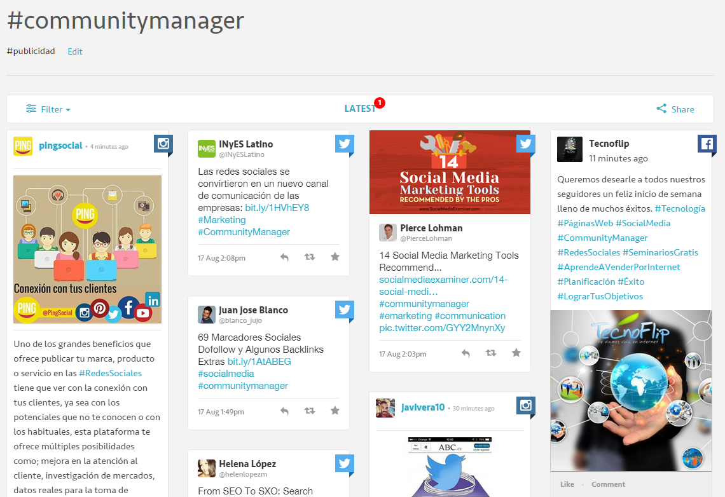
Task: Click the Filter sliders icon
Action: (x=31, y=109)
